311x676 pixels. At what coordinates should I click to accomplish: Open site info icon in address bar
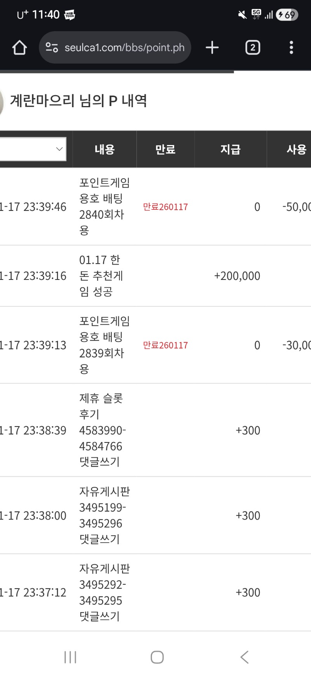52,48
